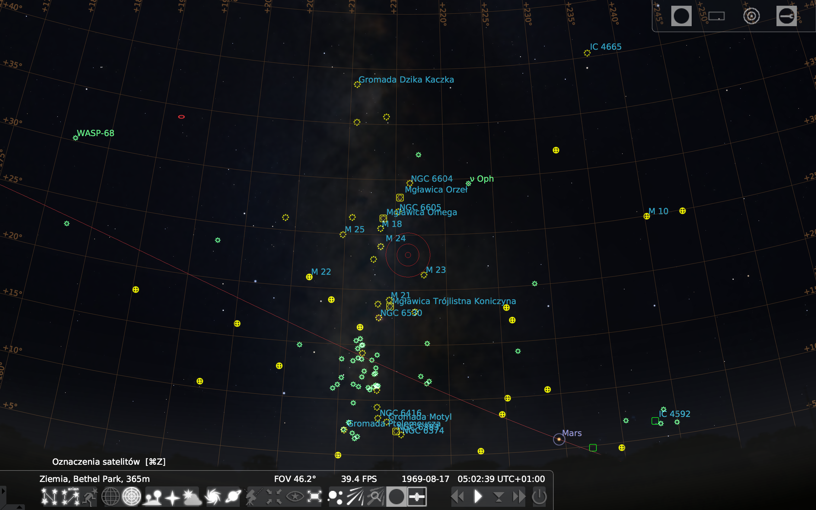Toggle the azimuthal grid icon

[131, 497]
